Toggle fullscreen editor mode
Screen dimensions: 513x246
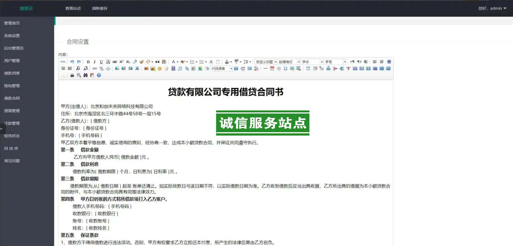[389, 62]
